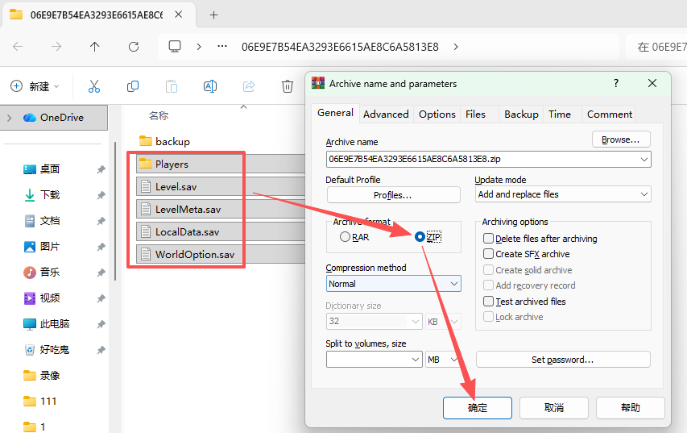Click the Paste clipboard icon in Explorer toolbar
687x433 pixels.
pyautogui.click(x=172, y=86)
